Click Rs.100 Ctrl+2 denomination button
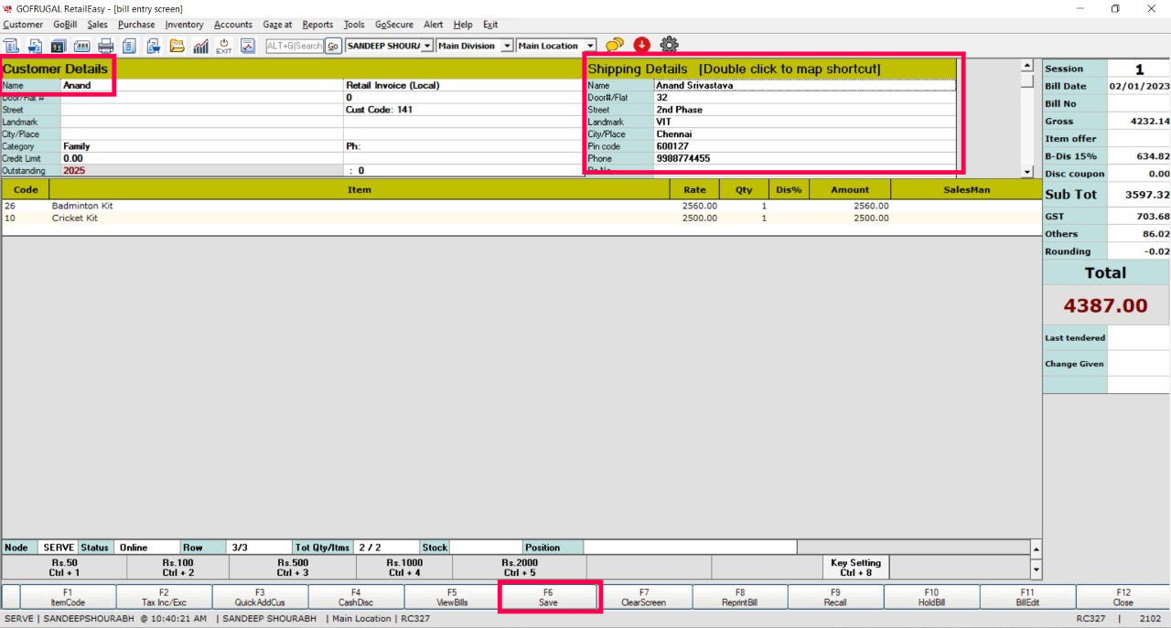This screenshot has width=1171, height=628. (178, 568)
